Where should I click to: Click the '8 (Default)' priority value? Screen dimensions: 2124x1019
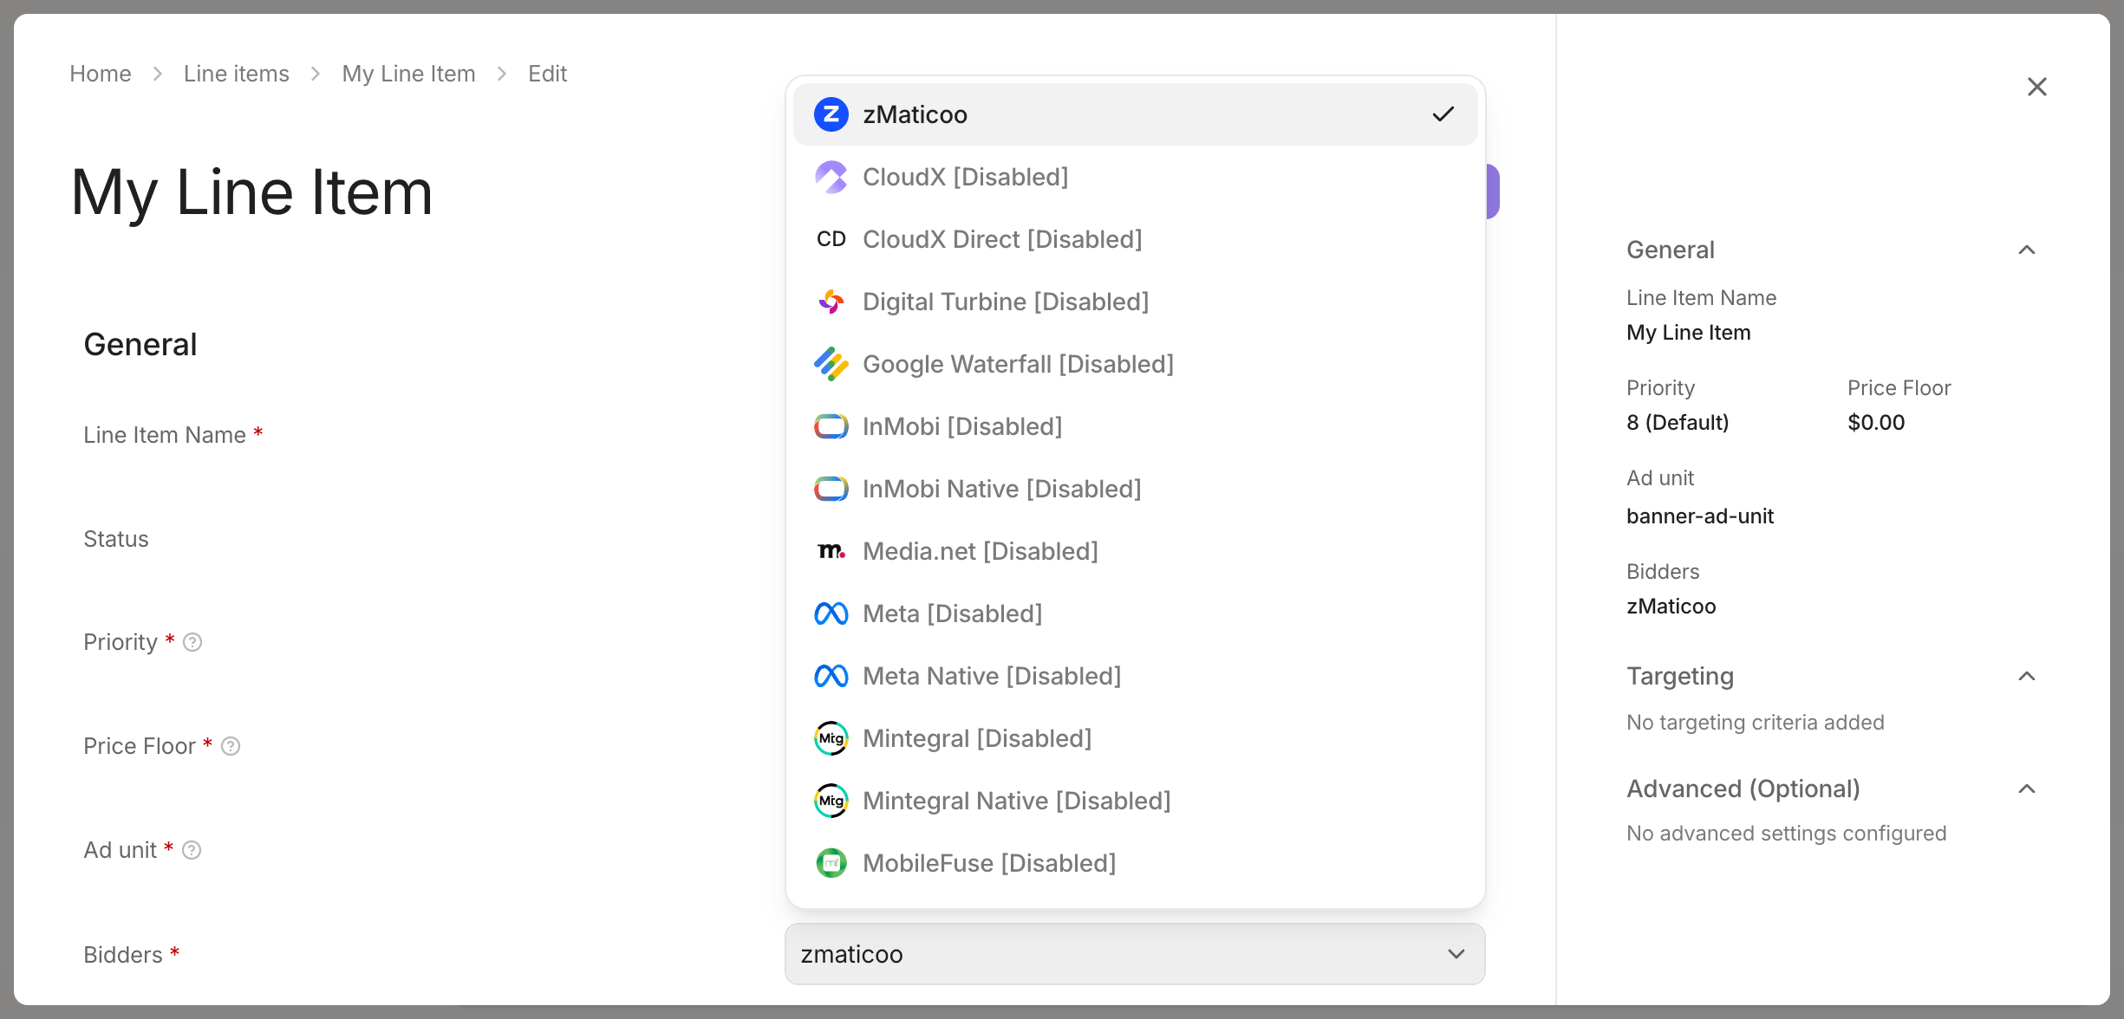(x=1678, y=423)
